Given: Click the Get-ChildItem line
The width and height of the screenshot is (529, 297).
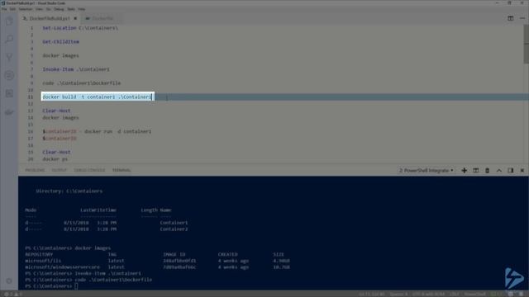Looking at the screenshot, I should (x=60, y=42).
